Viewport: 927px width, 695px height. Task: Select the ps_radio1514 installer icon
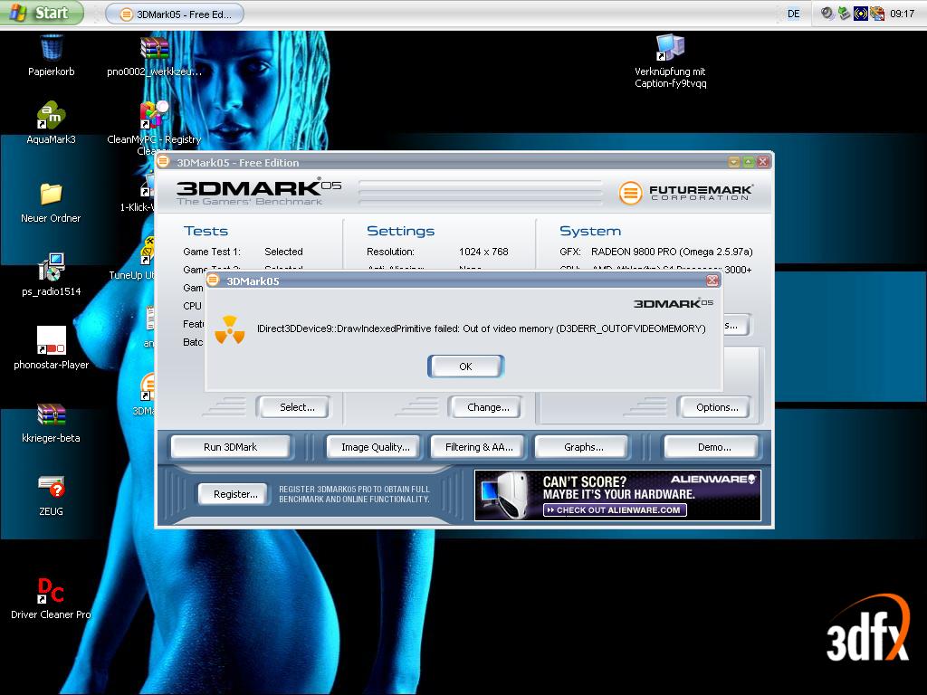52,267
